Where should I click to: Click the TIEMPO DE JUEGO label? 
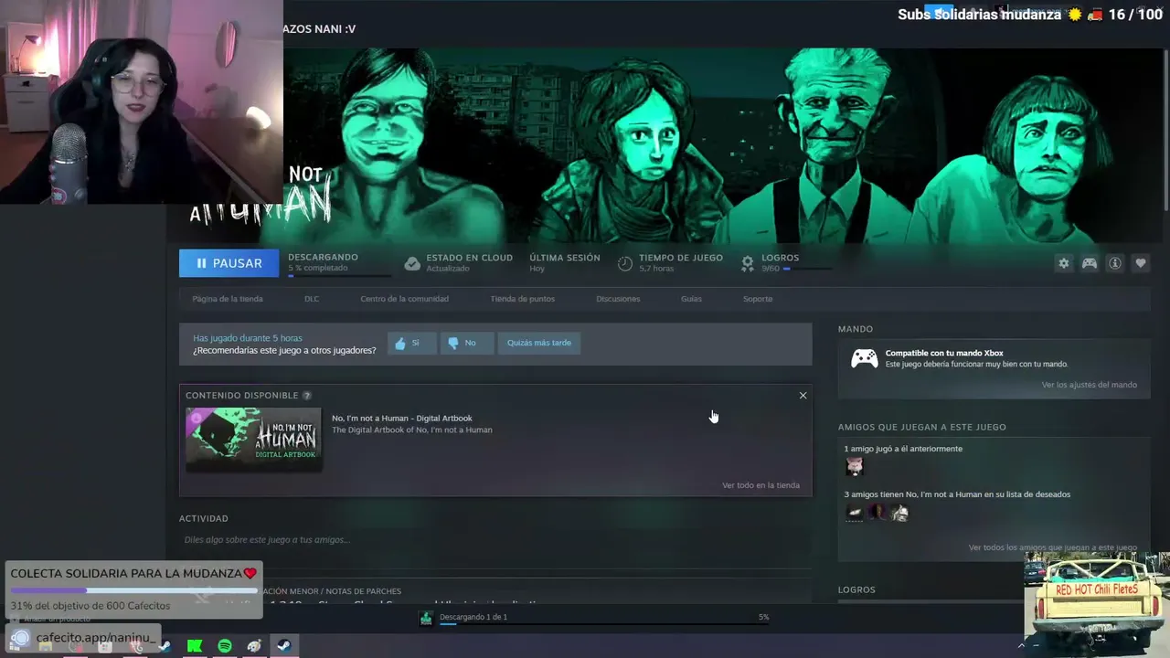pos(681,258)
